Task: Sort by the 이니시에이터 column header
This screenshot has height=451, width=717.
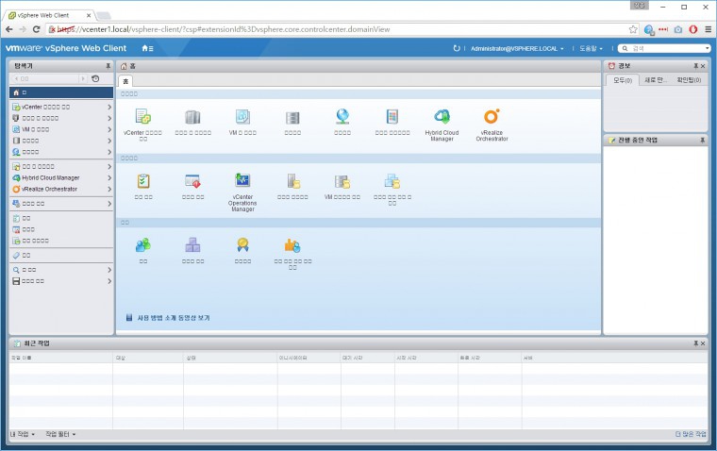Action: point(308,358)
